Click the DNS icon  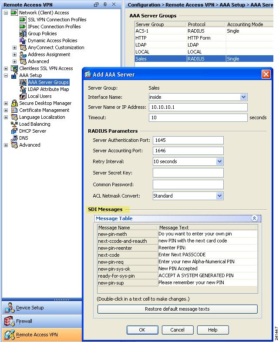click(x=14, y=138)
